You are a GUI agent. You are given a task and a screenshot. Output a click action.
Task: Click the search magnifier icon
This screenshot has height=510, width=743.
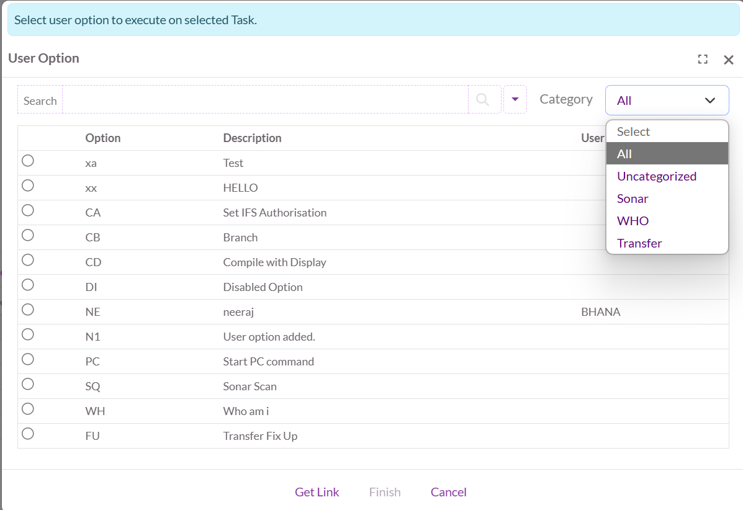pyautogui.click(x=483, y=99)
